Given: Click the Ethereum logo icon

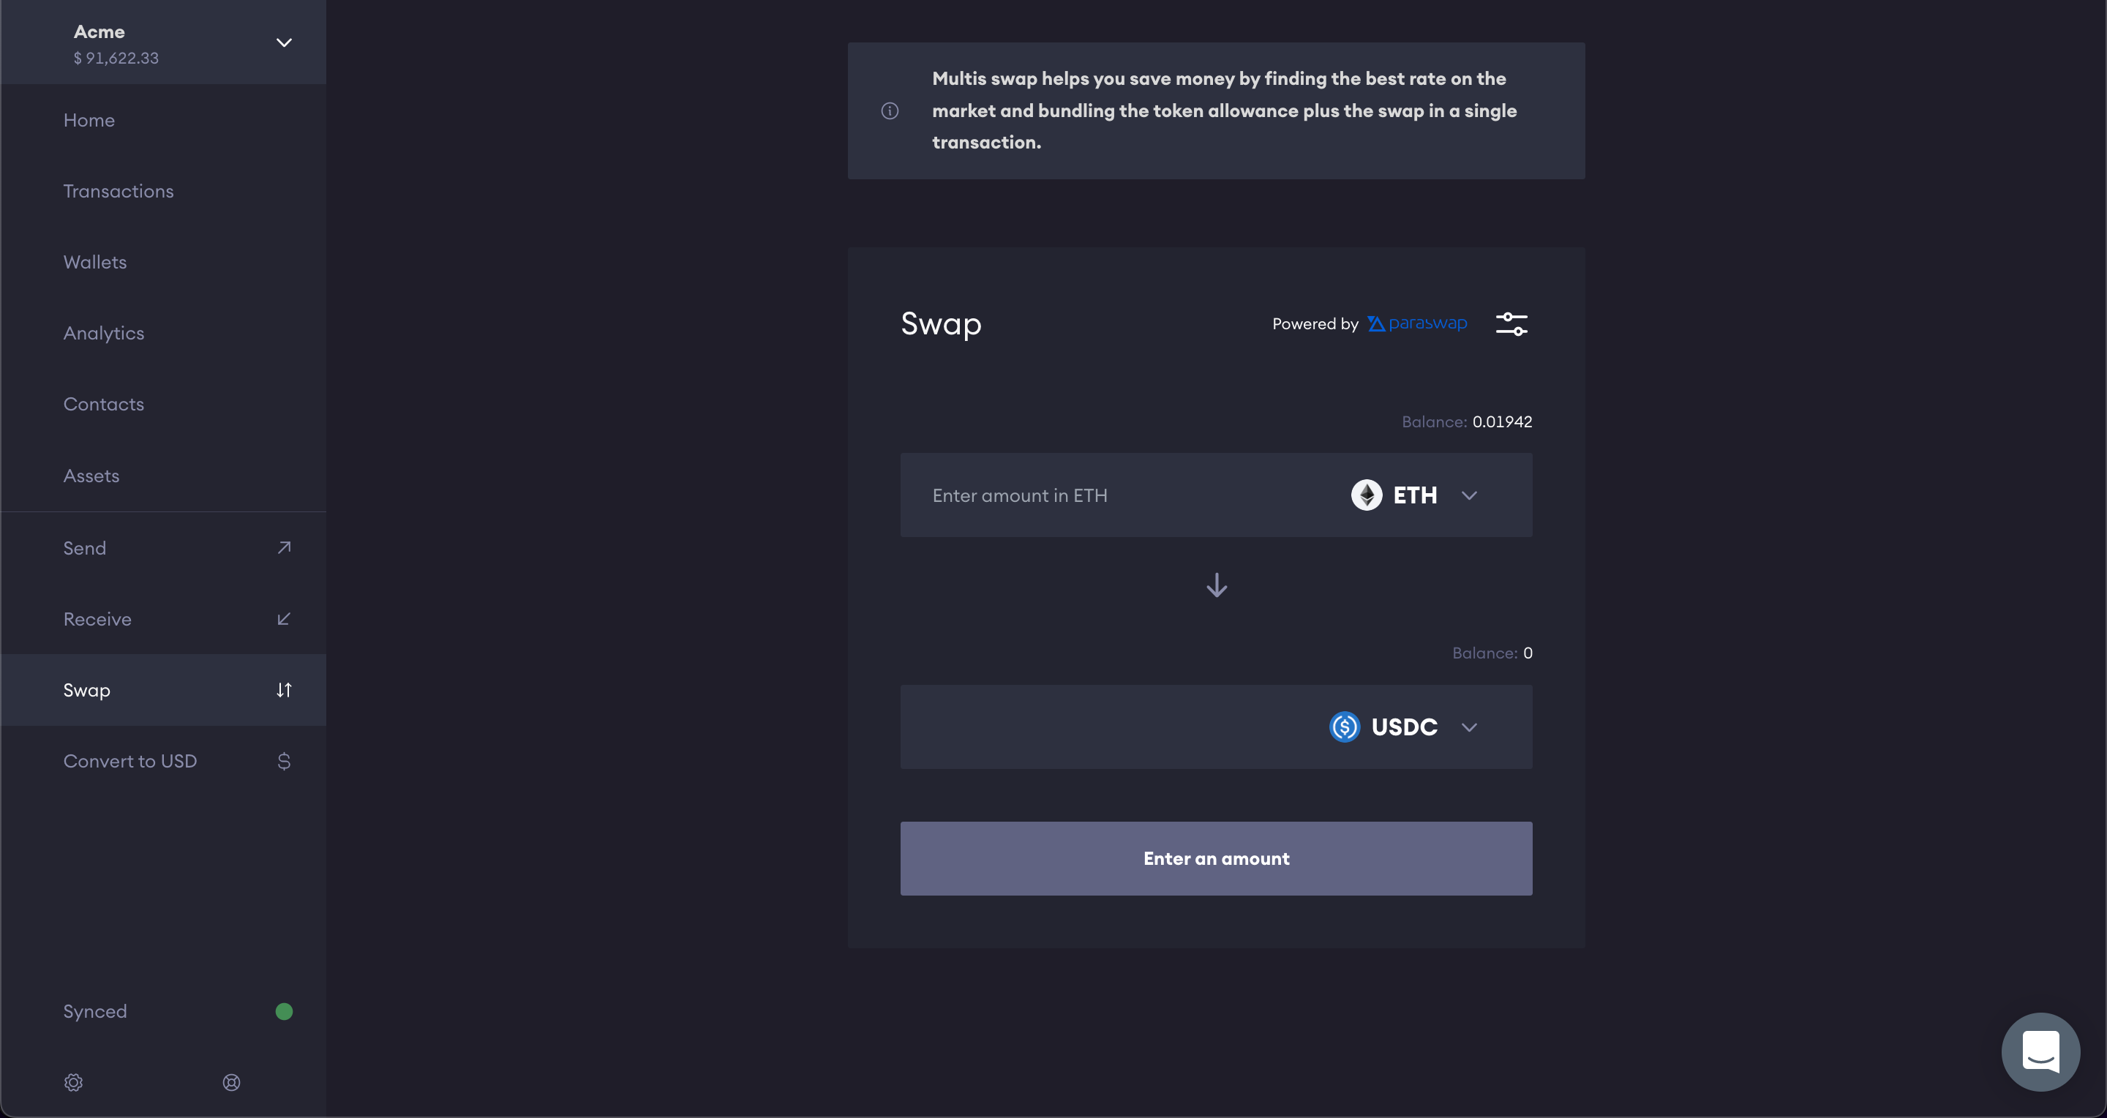Looking at the screenshot, I should coord(1366,495).
